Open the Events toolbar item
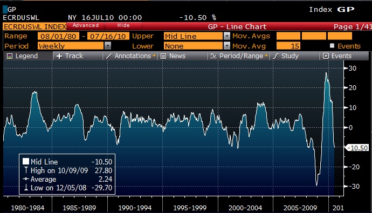This screenshot has width=372, height=213. tap(344, 56)
